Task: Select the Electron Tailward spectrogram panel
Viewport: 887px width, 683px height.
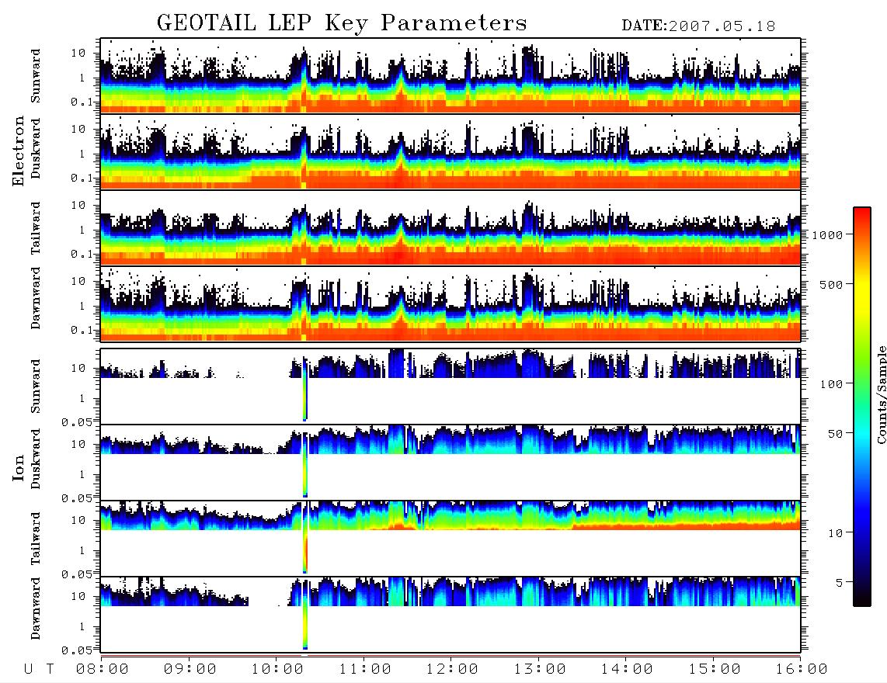Action: (450, 228)
